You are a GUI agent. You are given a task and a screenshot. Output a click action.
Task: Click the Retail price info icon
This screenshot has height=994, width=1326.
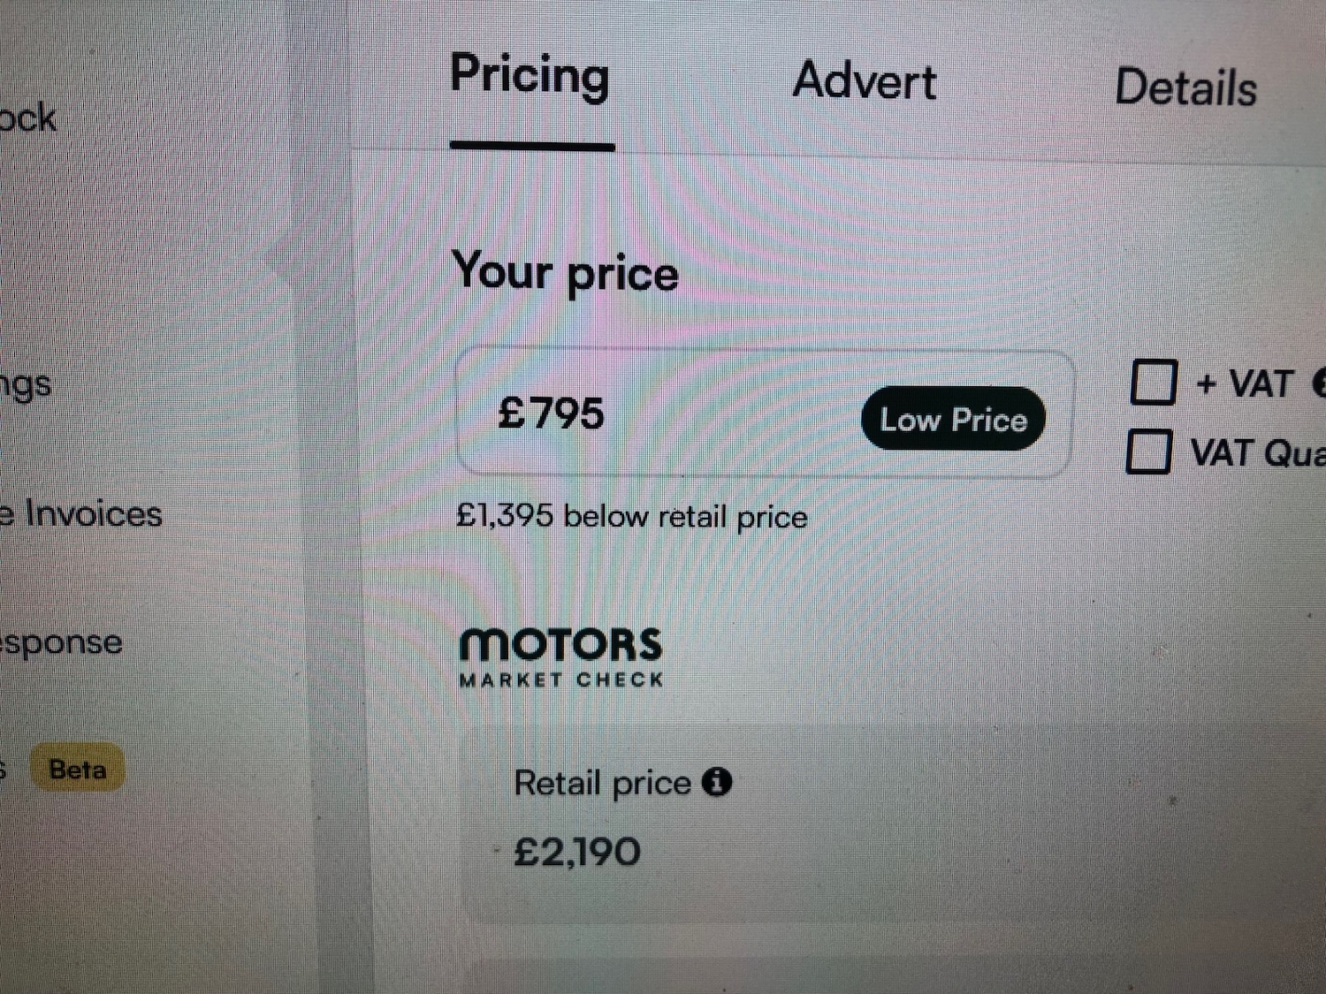[x=717, y=781]
